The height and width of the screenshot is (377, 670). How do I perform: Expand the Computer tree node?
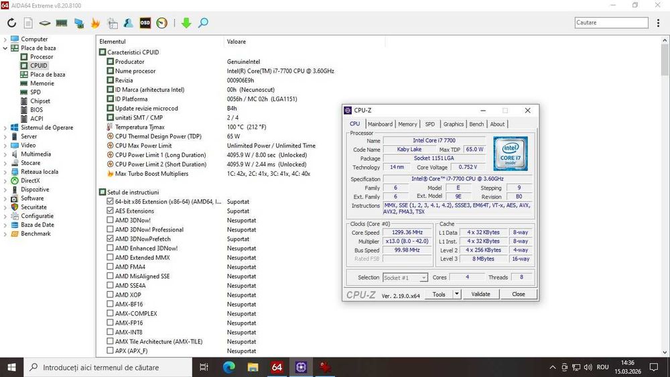[x=5, y=39]
